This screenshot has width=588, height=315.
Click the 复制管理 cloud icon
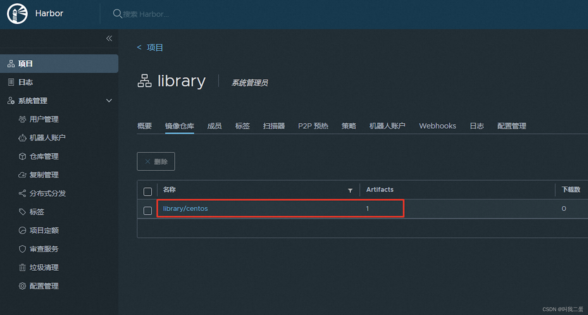[x=22, y=175]
